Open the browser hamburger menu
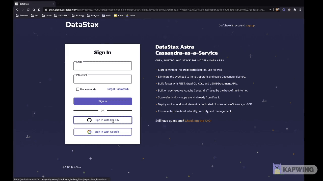 (300, 10)
